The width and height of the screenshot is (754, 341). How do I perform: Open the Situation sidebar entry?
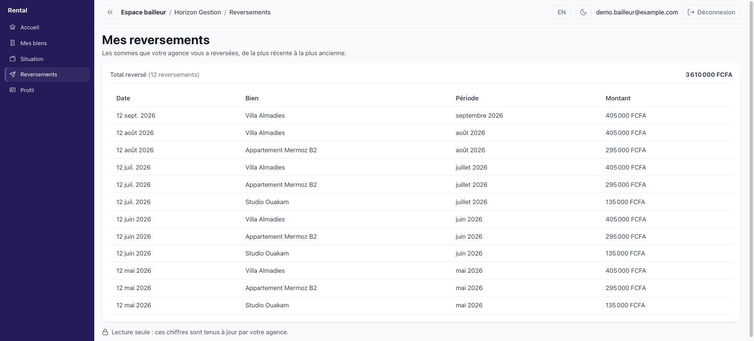coord(47,59)
